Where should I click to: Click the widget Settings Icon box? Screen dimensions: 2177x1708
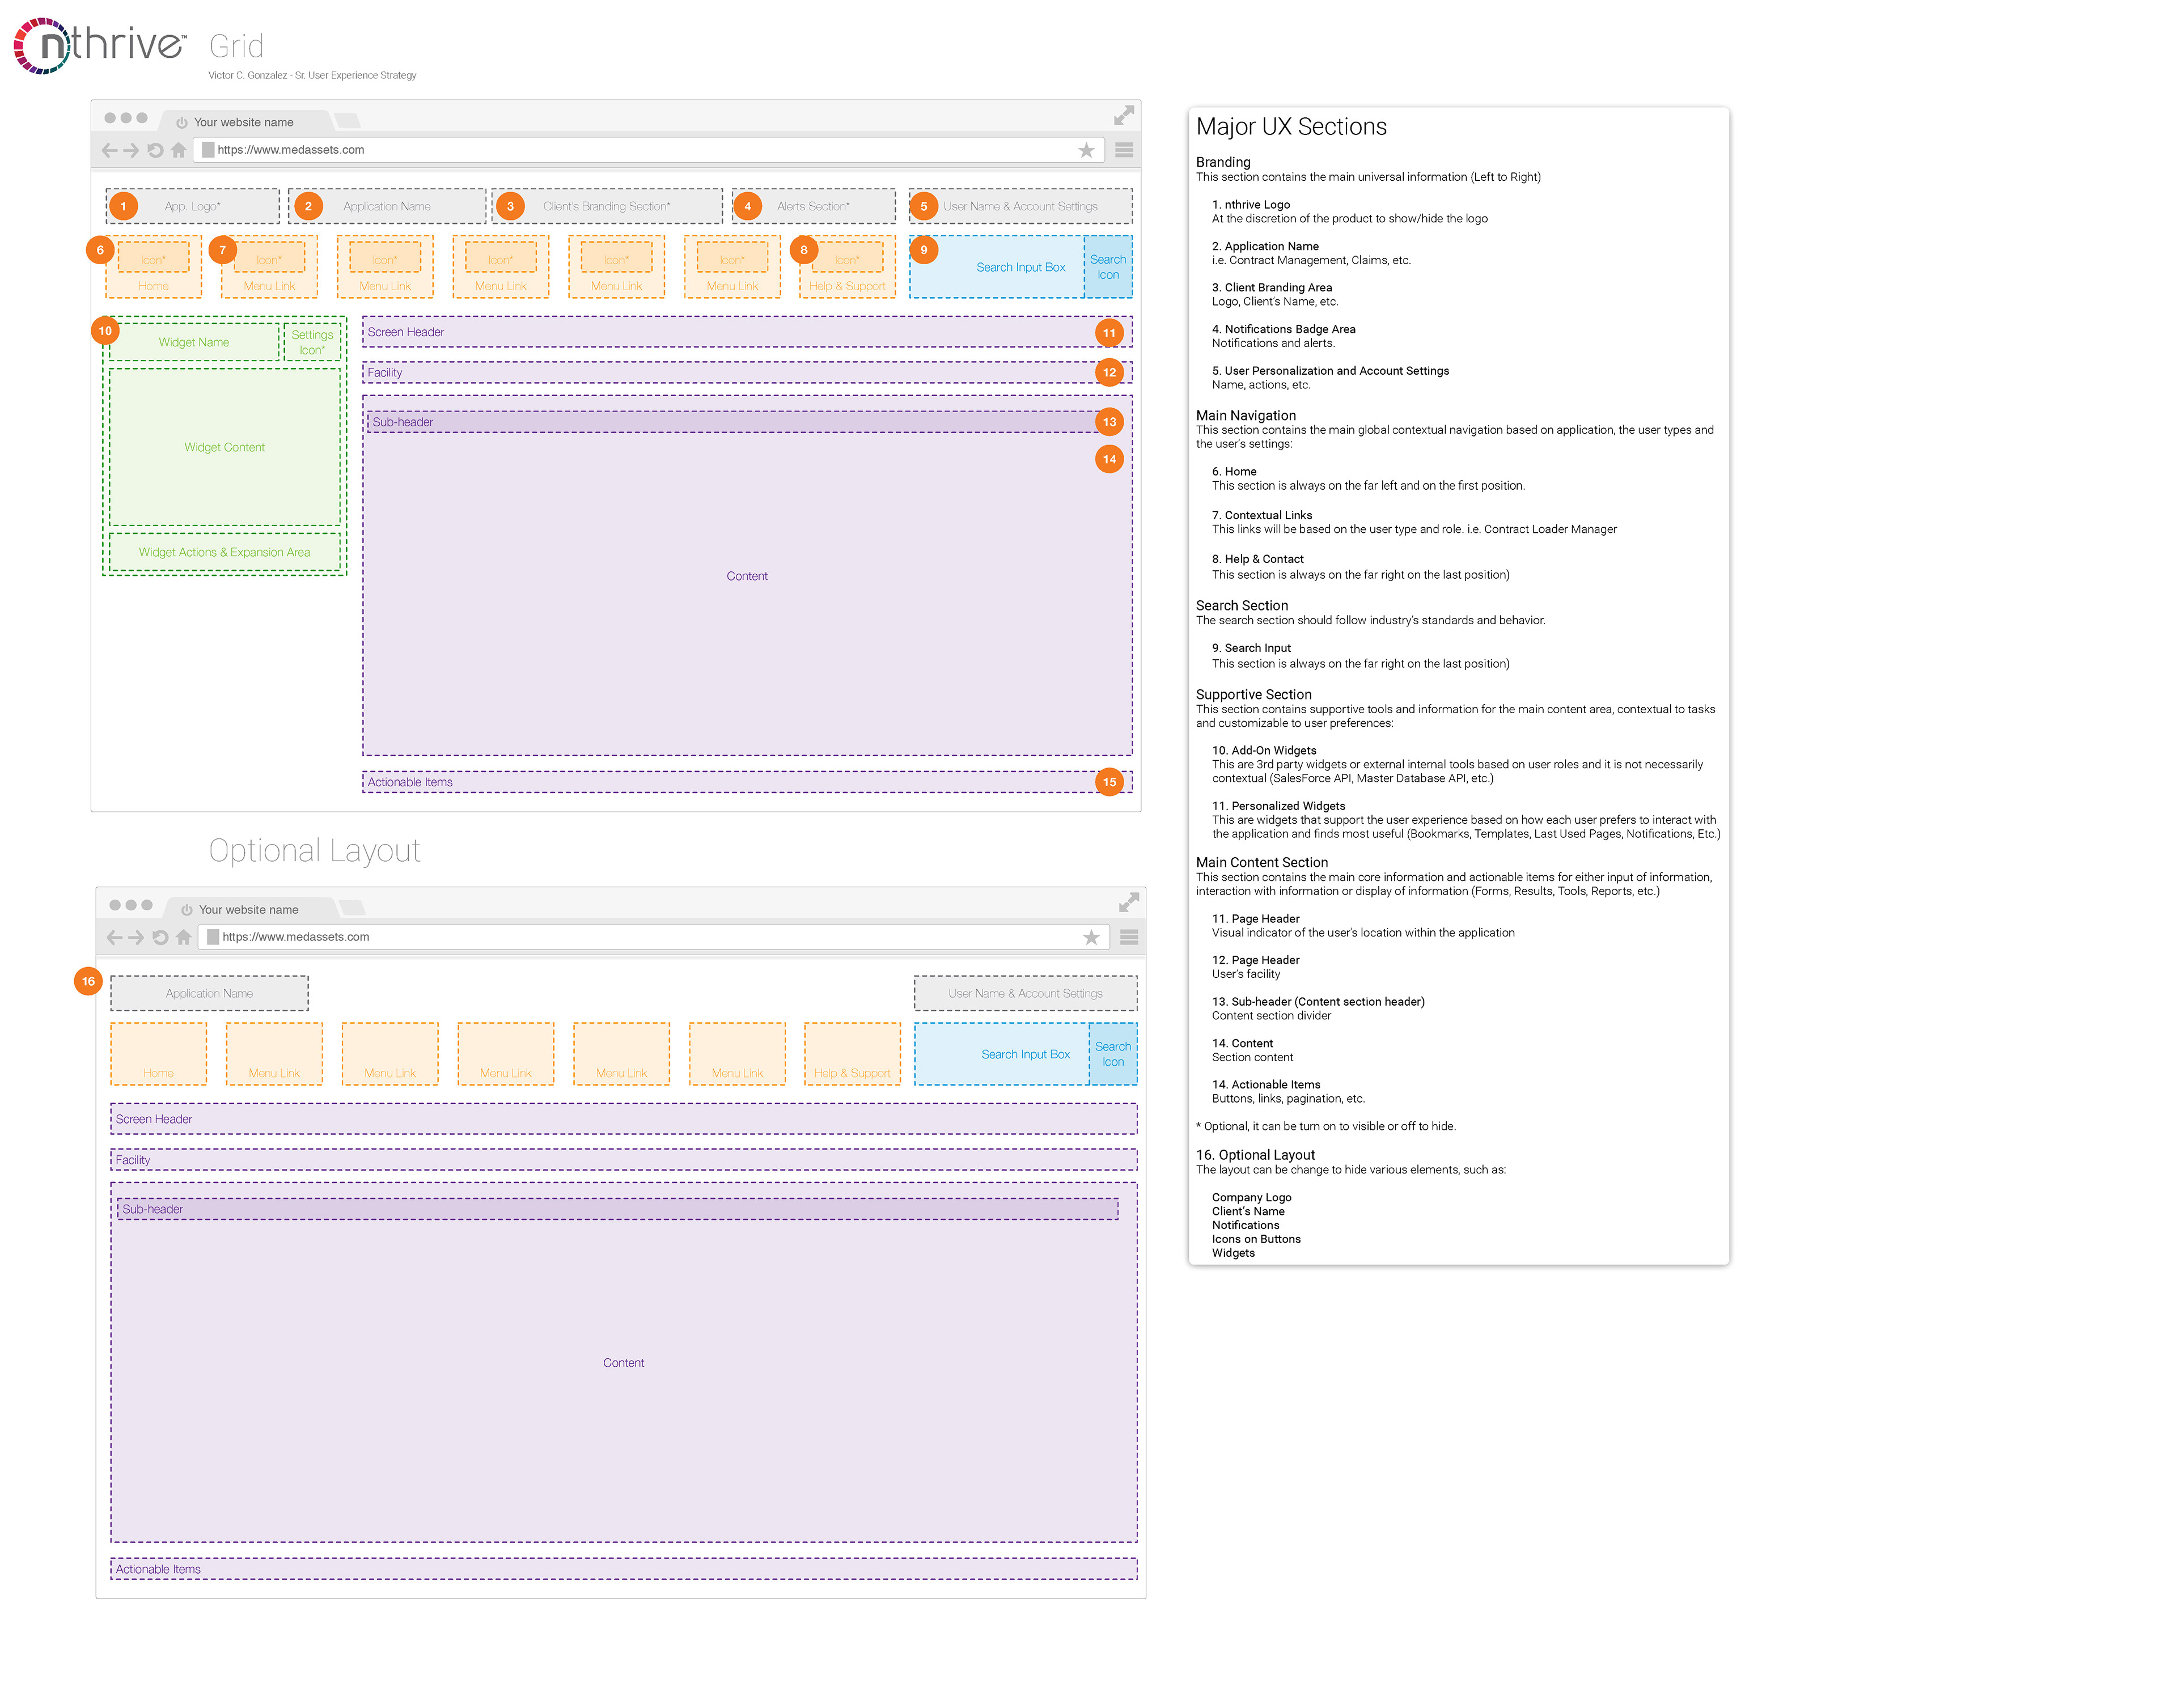click(x=312, y=342)
